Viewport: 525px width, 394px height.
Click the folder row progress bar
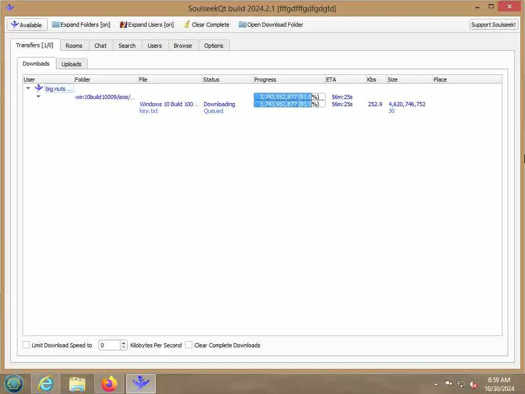289,97
